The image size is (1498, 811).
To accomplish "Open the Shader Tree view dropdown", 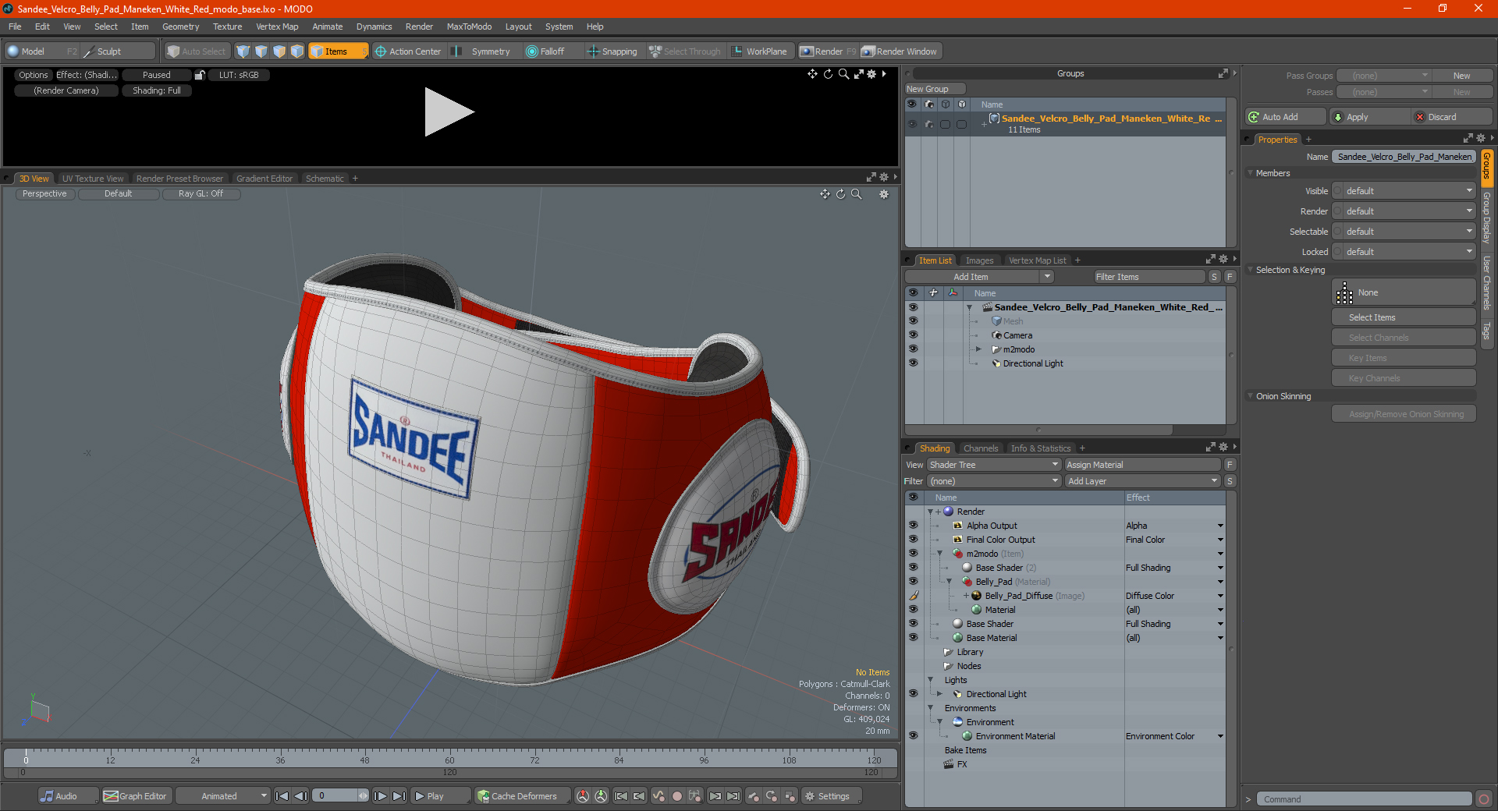I will pos(993,465).
